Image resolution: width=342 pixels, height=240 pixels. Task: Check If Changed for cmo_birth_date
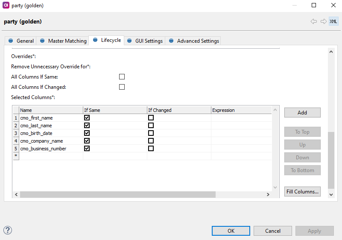(x=151, y=133)
